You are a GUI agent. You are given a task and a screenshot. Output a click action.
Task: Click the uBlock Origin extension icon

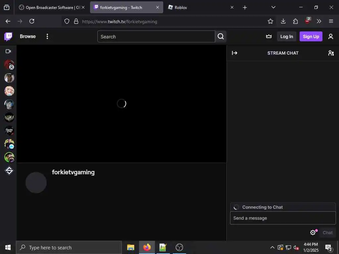pyautogui.click(x=308, y=21)
